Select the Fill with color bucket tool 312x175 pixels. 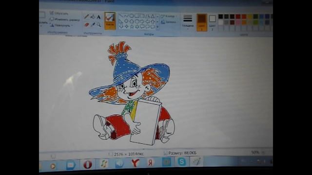coord(93,17)
